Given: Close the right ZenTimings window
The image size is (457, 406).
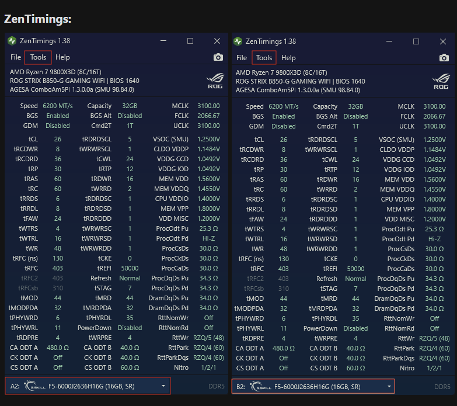Looking at the screenshot, I should pyautogui.click(x=443, y=41).
